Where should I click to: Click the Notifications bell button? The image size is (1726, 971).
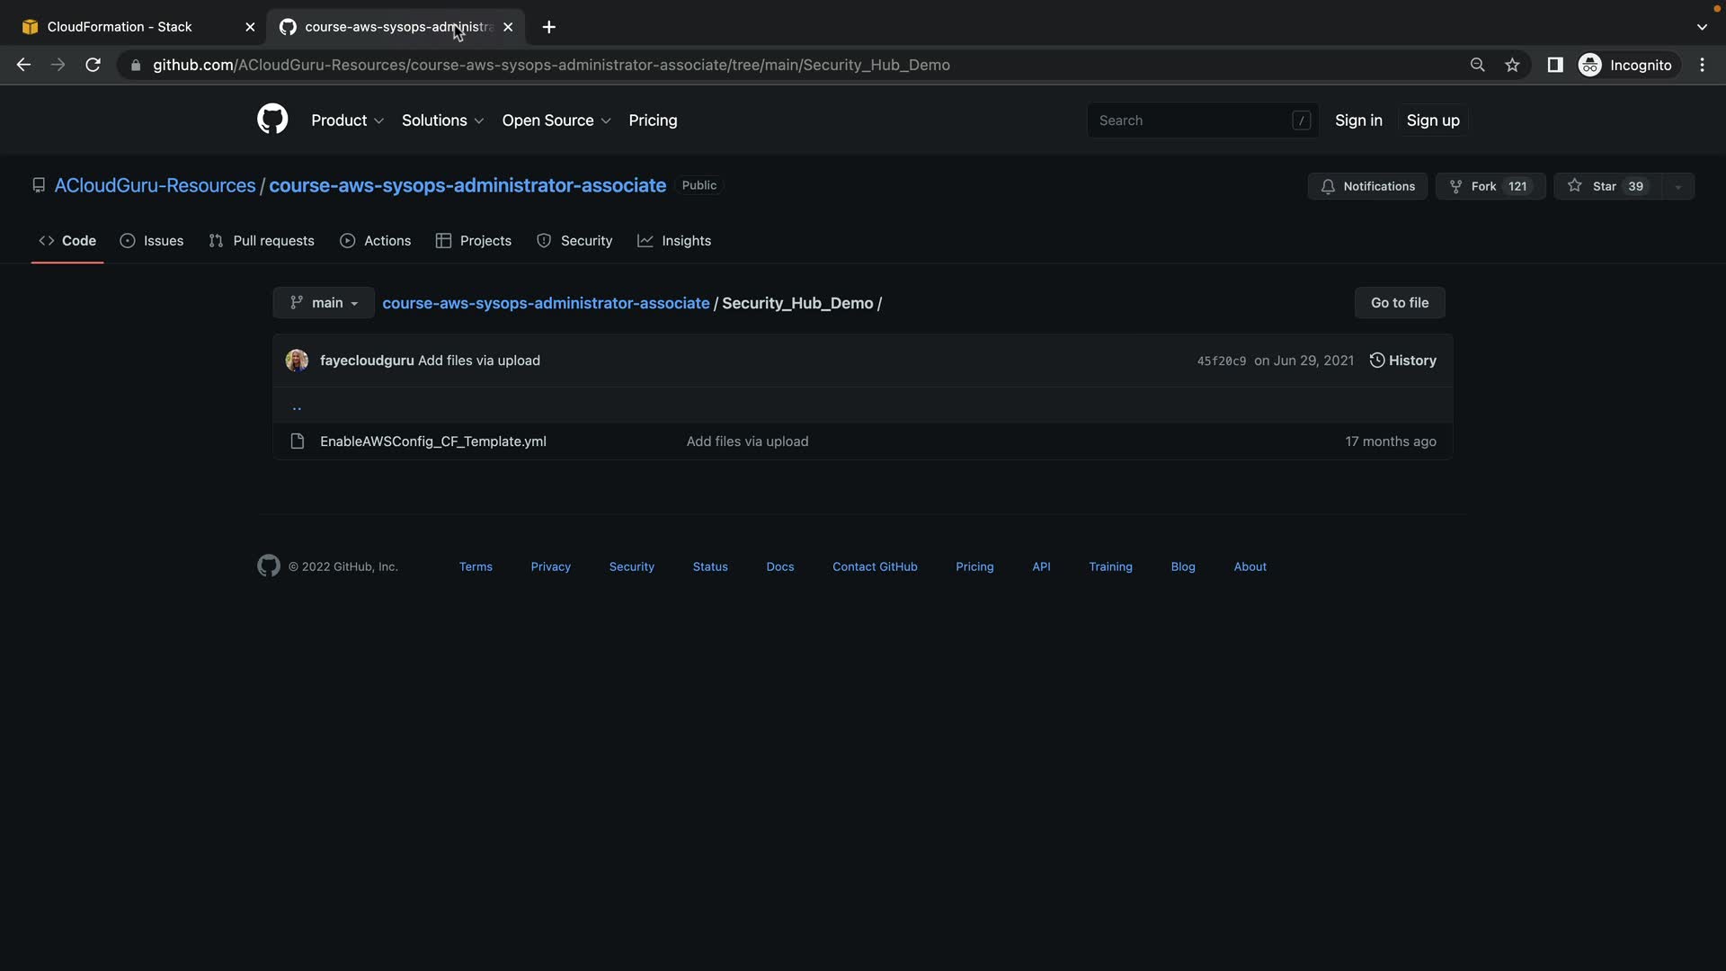[1367, 186]
